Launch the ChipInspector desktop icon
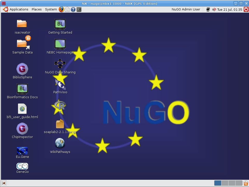Screen dimensions: 249x187 pyautogui.click(x=22, y=129)
